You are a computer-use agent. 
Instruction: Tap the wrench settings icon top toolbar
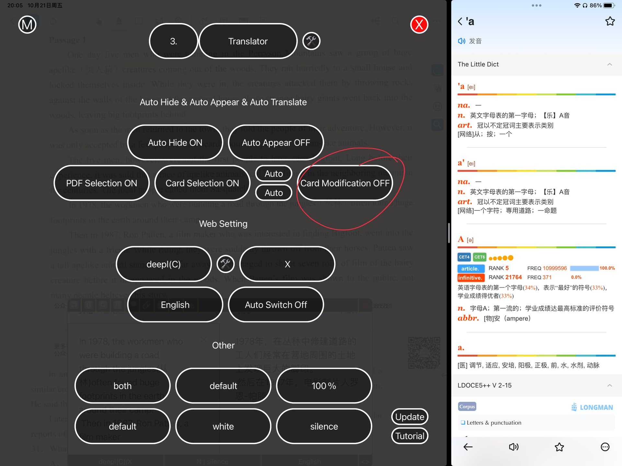click(310, 41)
